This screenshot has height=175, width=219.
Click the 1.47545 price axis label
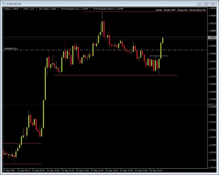pos(212,99)
